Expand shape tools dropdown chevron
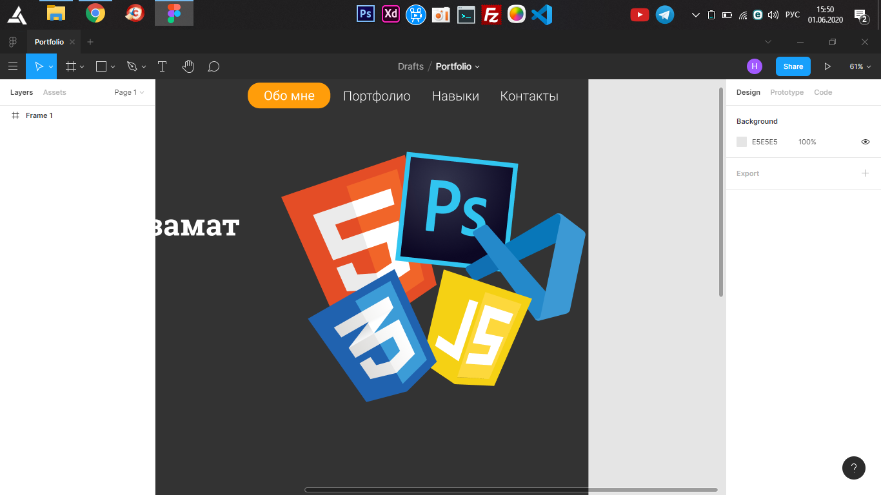Viewport: 881px width, 495px height. 113,67
